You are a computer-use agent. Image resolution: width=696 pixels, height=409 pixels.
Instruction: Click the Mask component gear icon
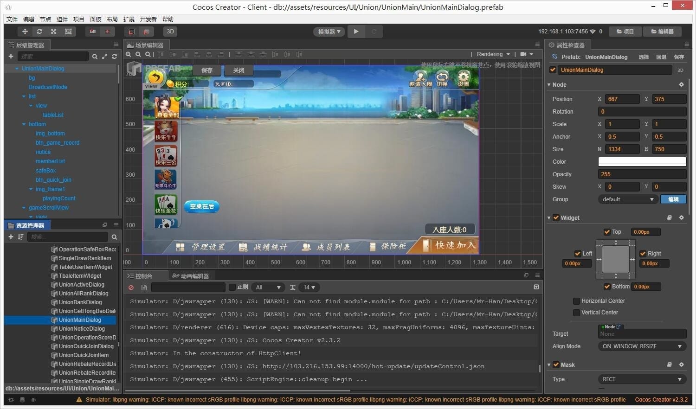(x=681, y=365)
